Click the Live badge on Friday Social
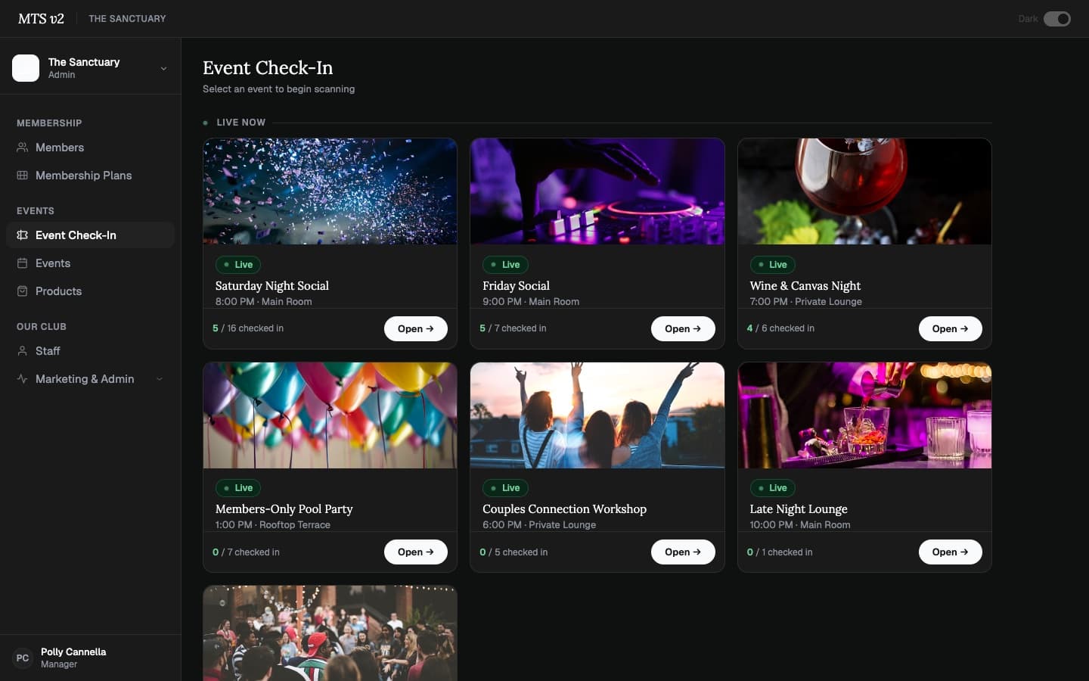 pos(506,265)
